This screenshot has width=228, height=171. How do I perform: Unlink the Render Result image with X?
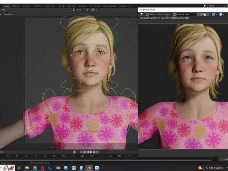[208, 14]
